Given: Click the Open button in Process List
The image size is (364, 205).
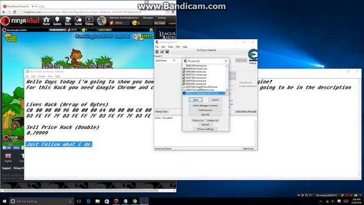Looking at the screenshot, I should (196, 100).
